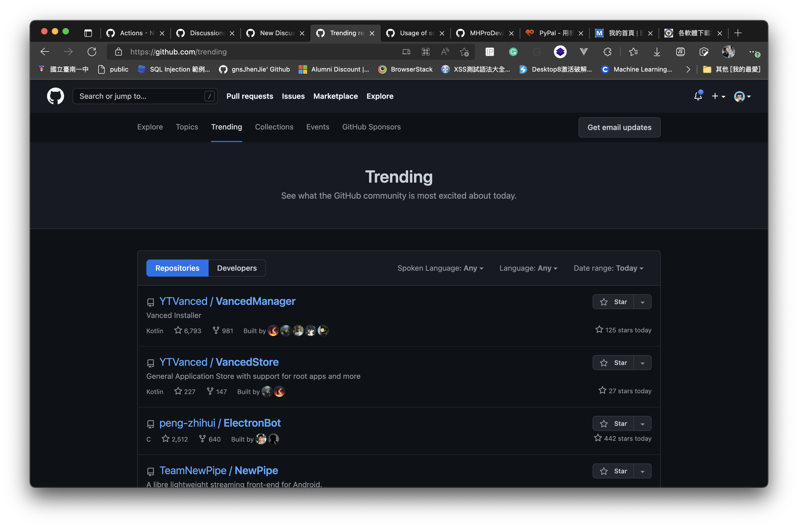The width and height of the screenshot is (798, 527).
Task: Reload the page with the refresh icon
Action: [92, 52]
